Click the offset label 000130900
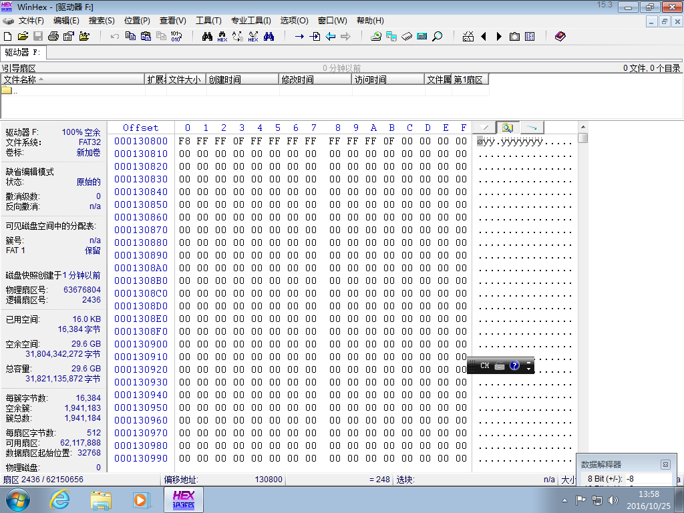This screenshot has height=513, width=684. pos(141,344)
